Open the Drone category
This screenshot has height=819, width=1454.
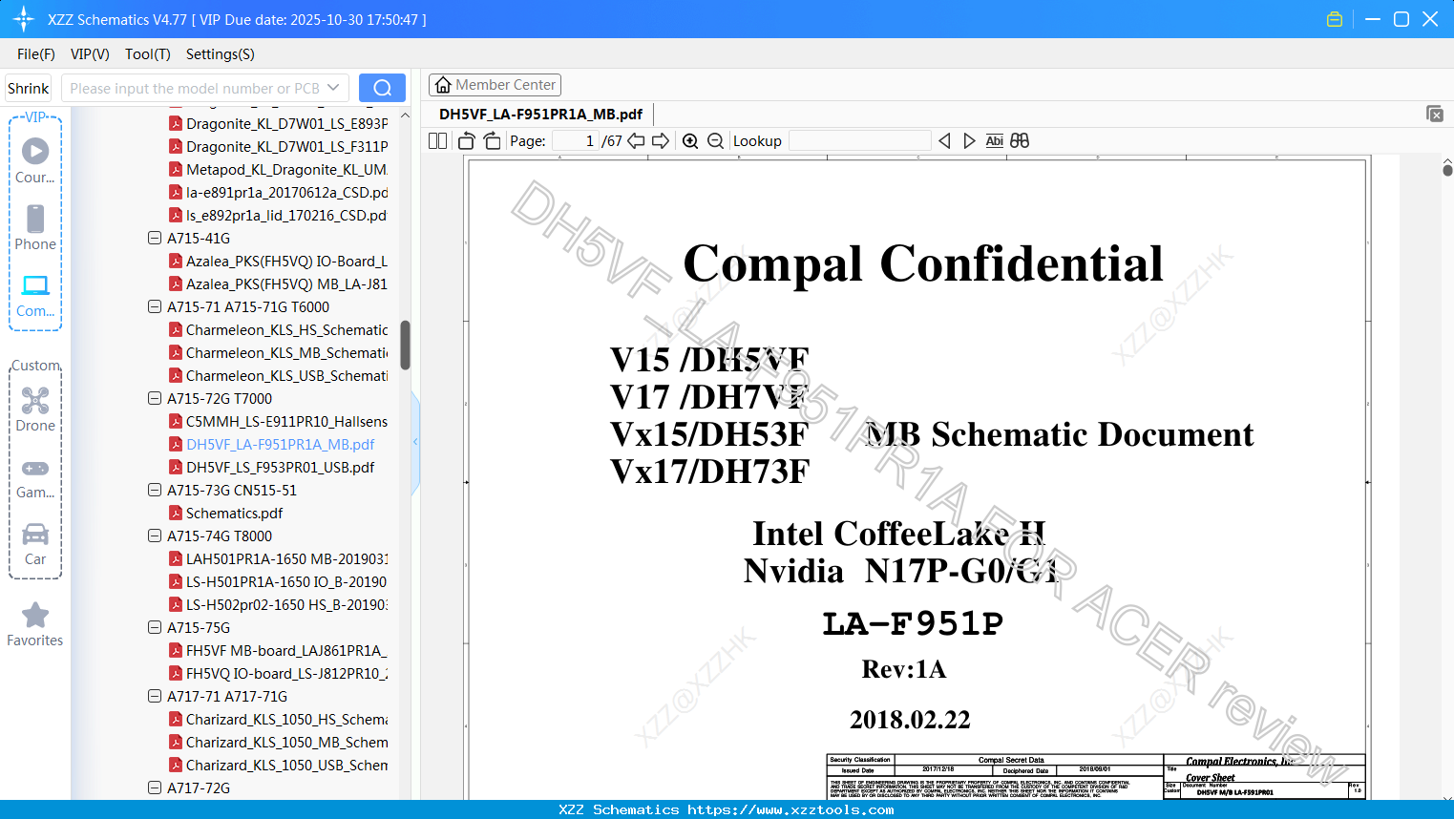coord(35,409)
